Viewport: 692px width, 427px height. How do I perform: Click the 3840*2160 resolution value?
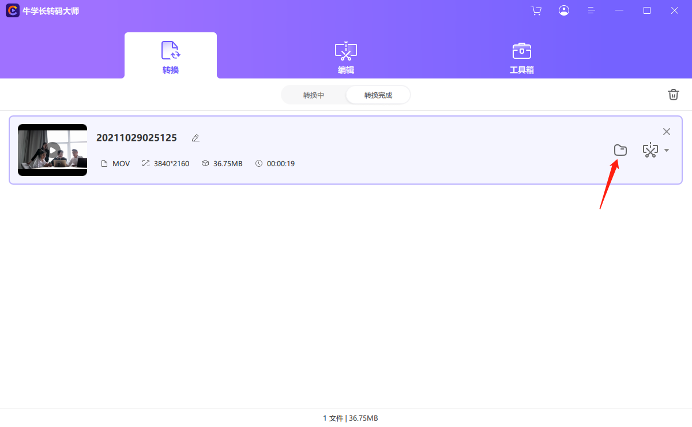pyautogui.click(x=171, y=164)
